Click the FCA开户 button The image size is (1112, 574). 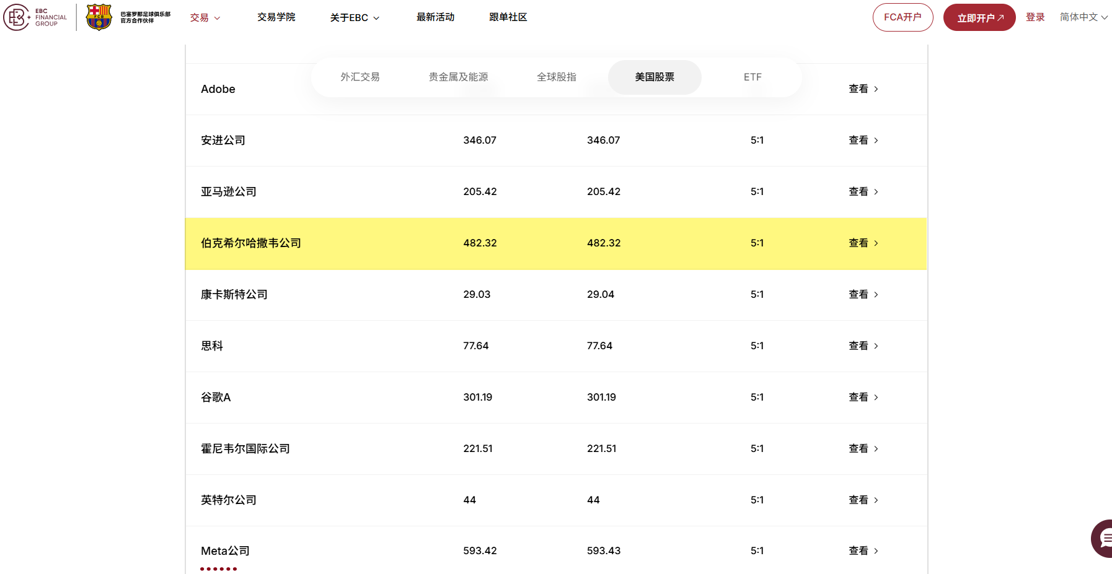(x=902, y=17)
